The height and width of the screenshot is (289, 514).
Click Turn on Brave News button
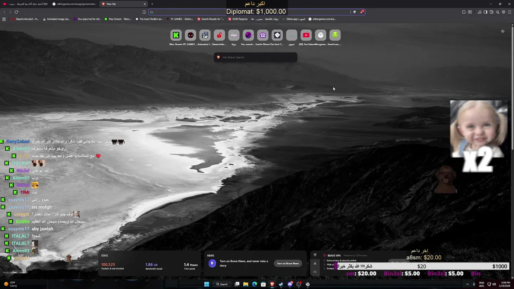[x=288, y=263]
